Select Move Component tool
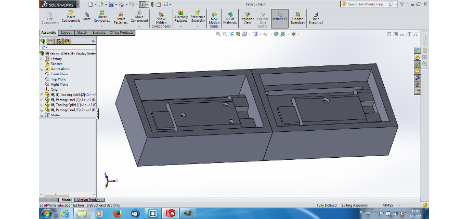Viewport: 468px width, 219px height. [139, 17]
